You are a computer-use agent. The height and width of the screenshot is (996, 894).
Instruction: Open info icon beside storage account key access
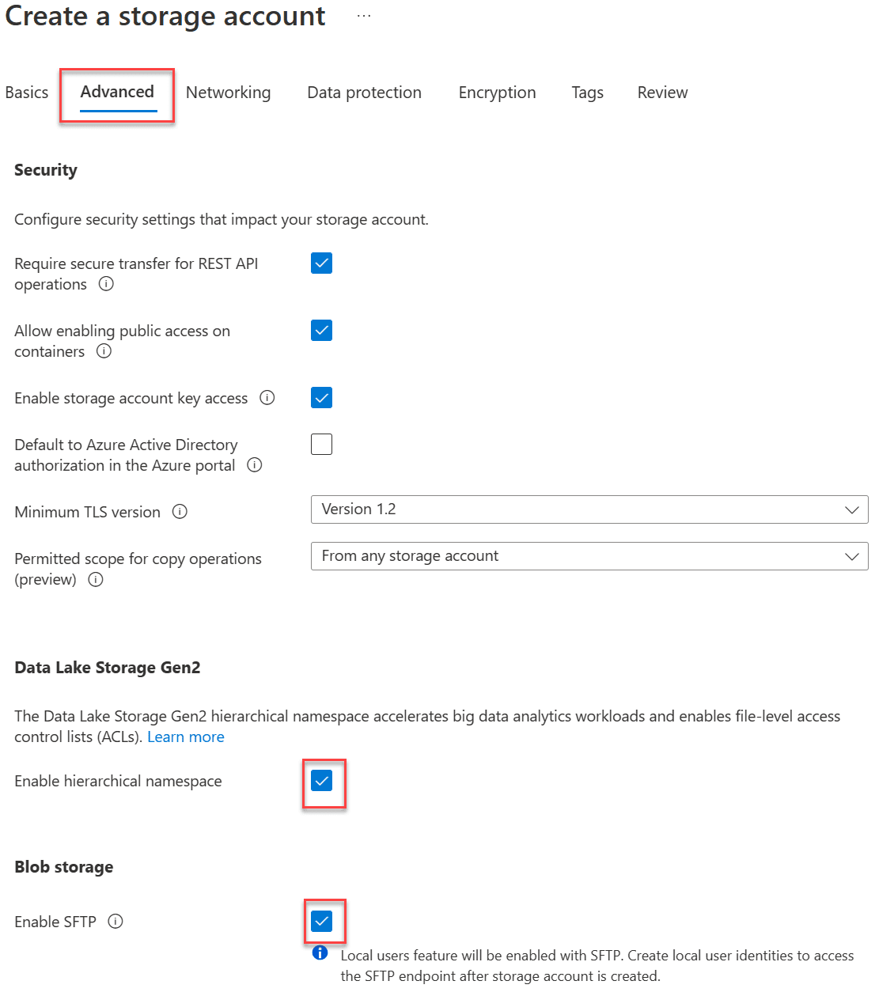click(267, 398)
